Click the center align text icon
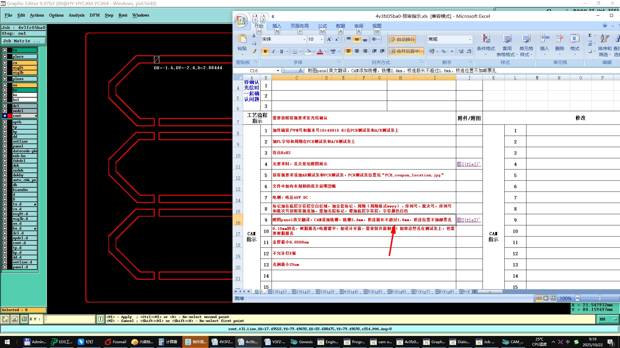This screenshot has height=348, width=620. [x=357, y=51]
